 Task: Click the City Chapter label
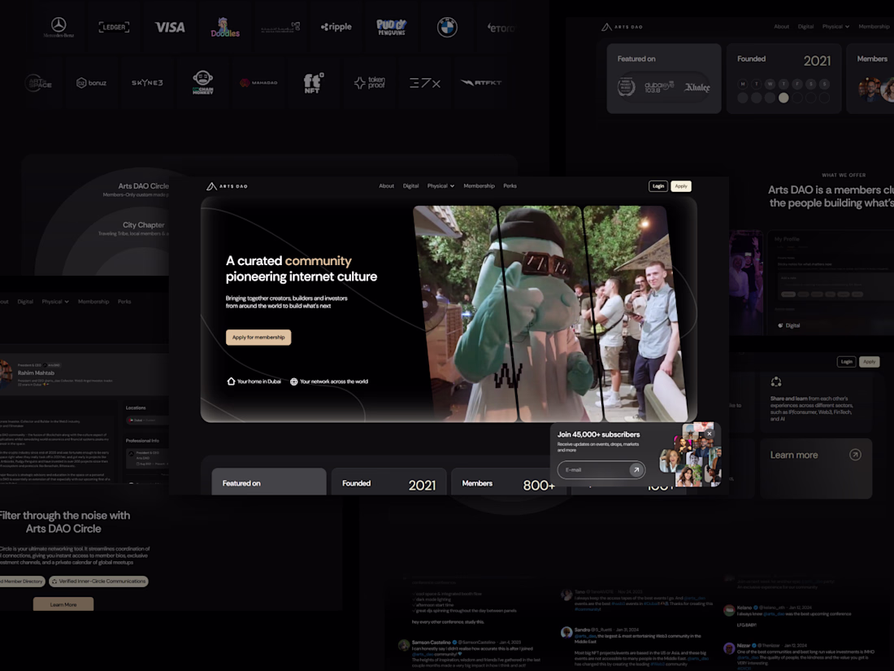[143, 224]
